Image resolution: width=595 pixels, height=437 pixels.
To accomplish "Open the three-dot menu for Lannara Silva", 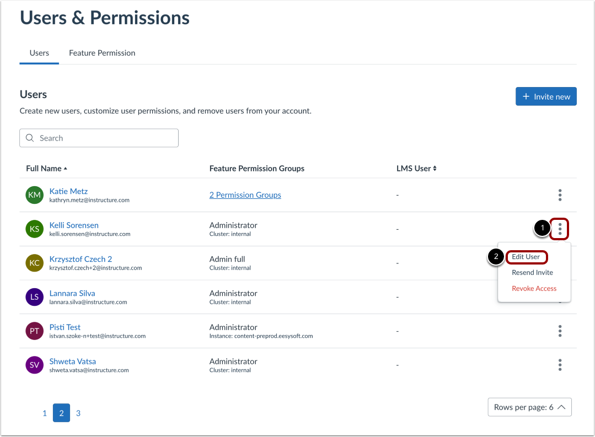I will coord(560,297).
